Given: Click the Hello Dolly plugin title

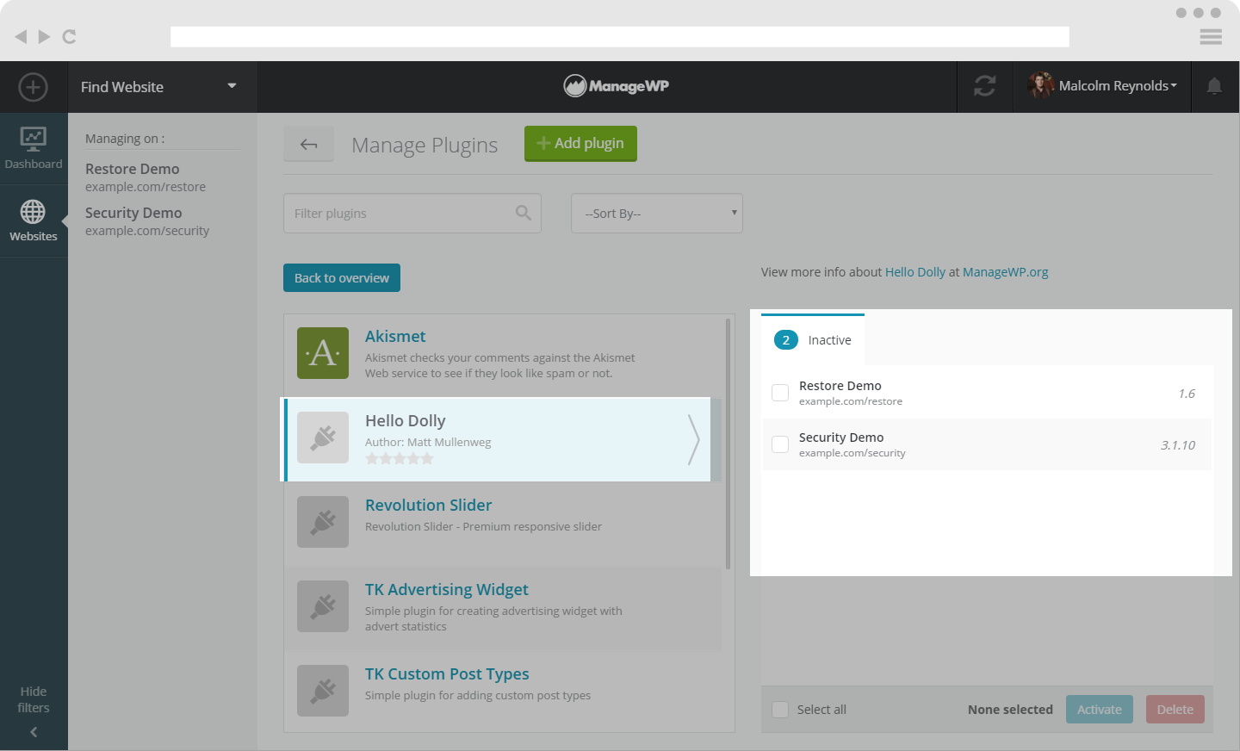Looking at the screenshot, I should [406, 421].
